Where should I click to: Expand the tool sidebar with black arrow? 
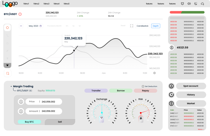(x=7, y=65)
